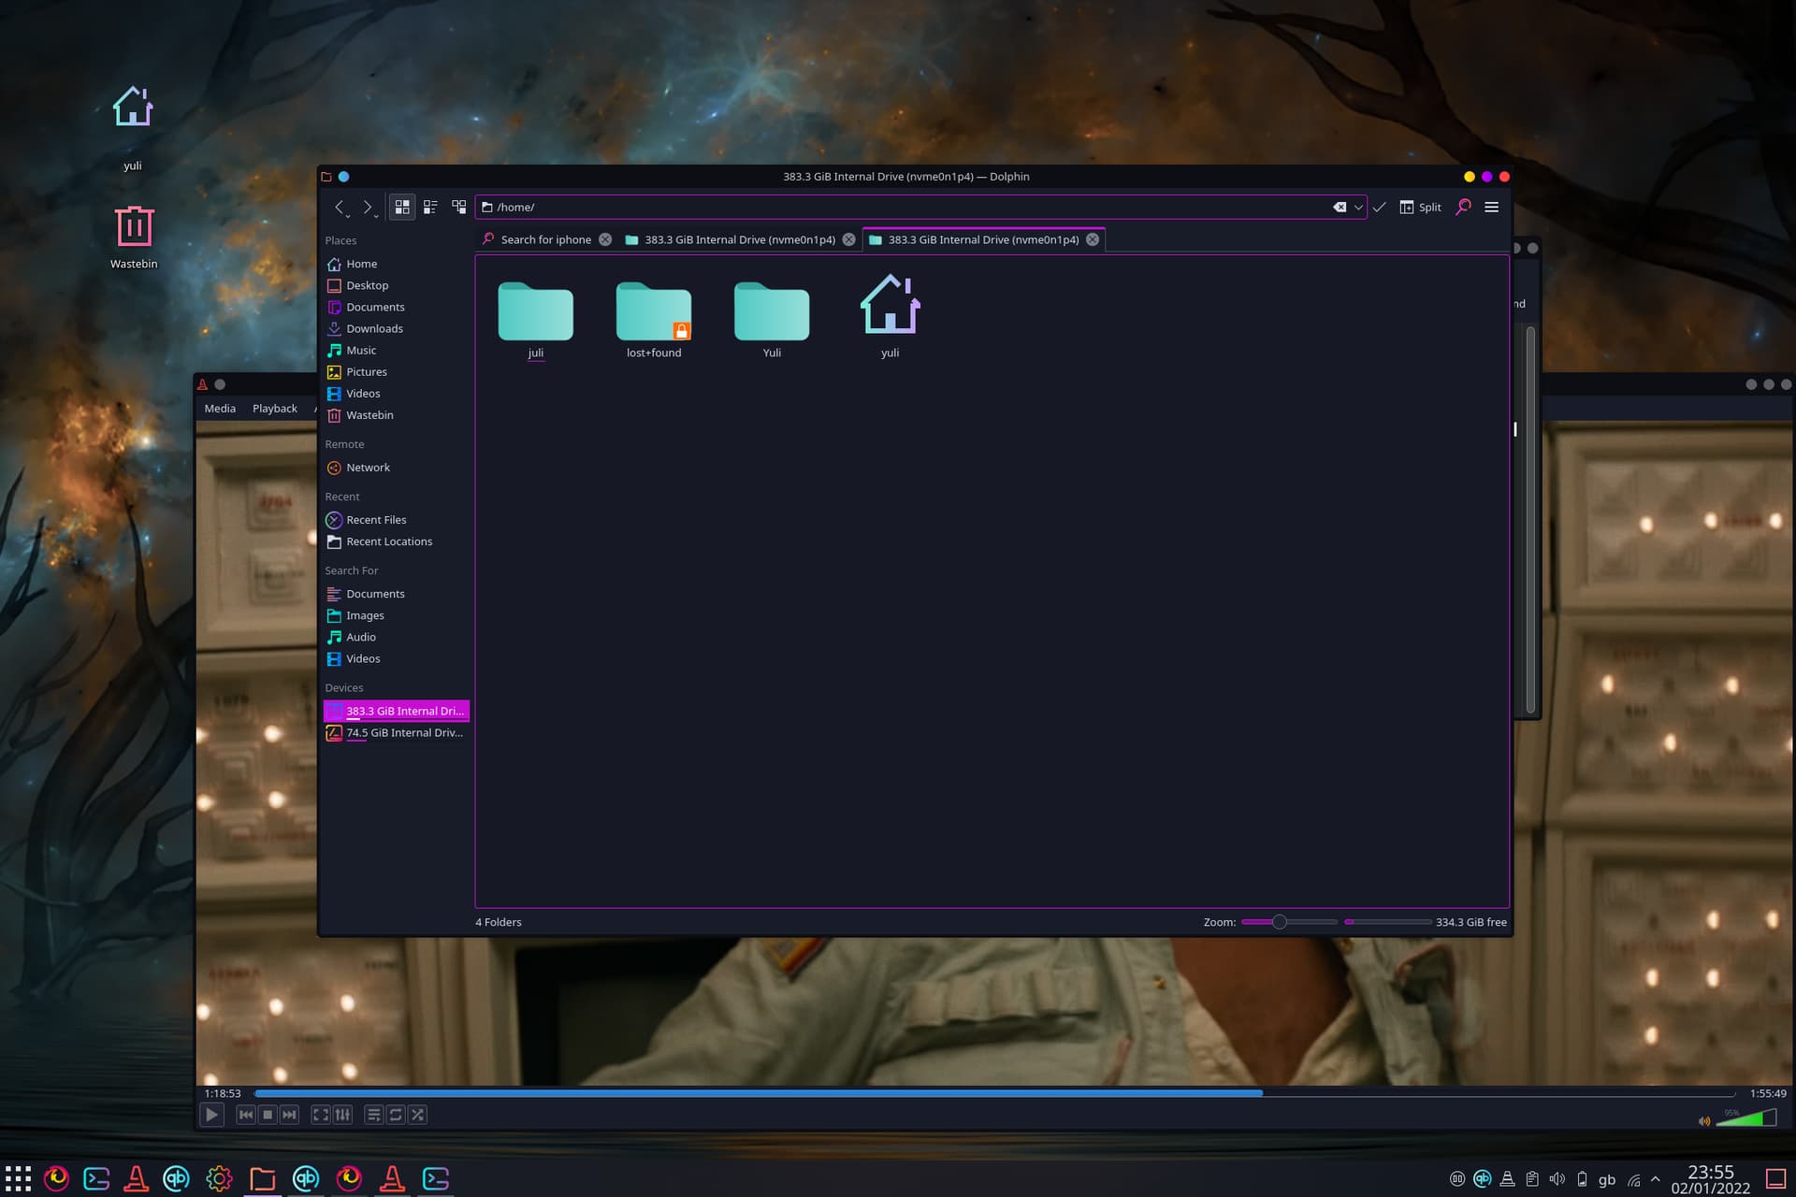1796x1197 pixels.
Task: Clear the location bar text
Action: [1340, 207]
